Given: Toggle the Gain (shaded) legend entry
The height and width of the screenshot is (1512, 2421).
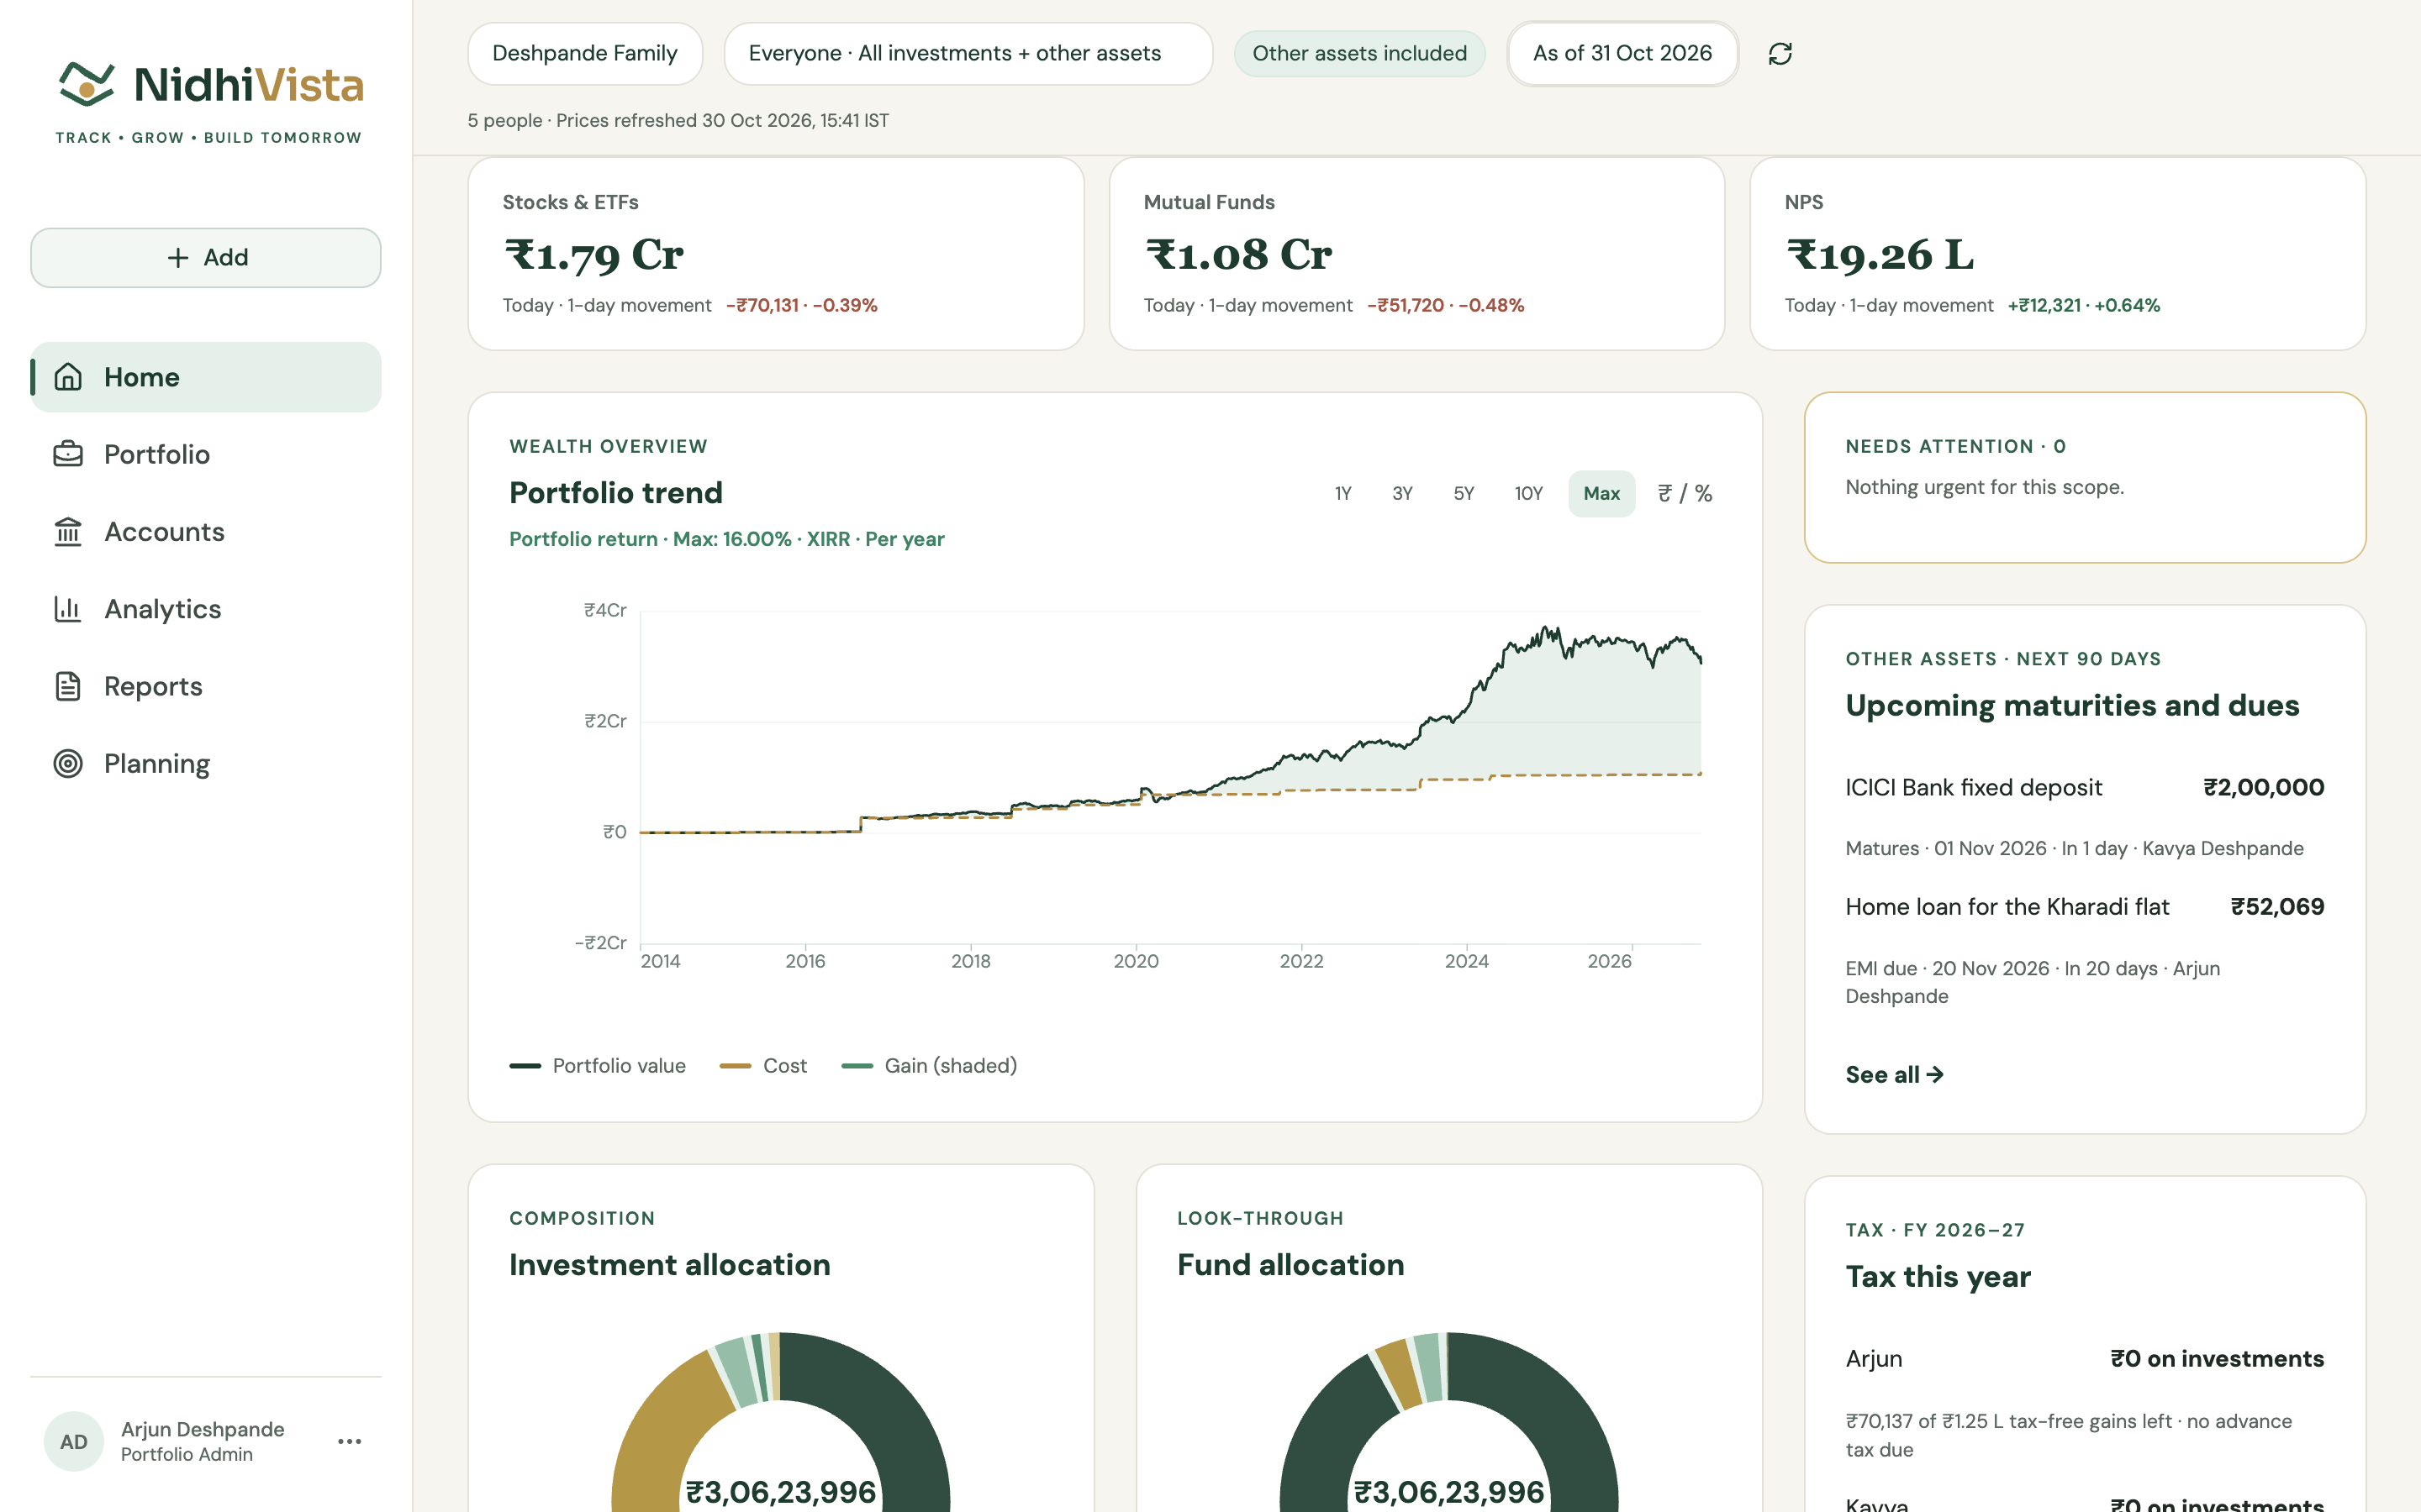Looking at the screenshot, I should 930,1066.
